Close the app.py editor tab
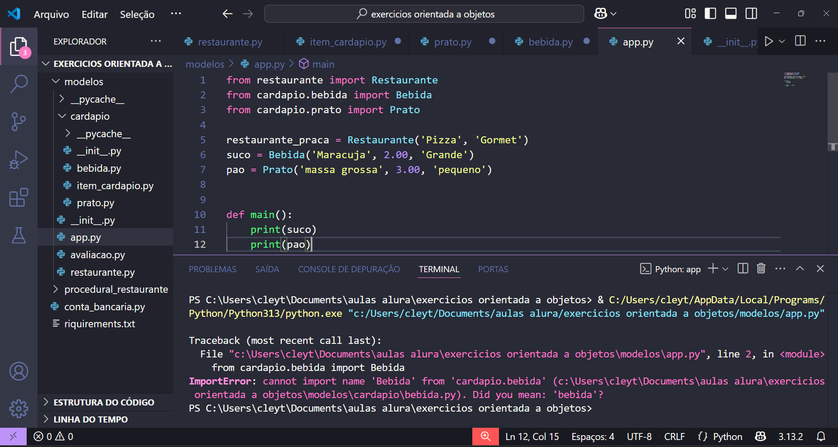The width and height of the screenshot is (838, 447). [x=681, y=41]
